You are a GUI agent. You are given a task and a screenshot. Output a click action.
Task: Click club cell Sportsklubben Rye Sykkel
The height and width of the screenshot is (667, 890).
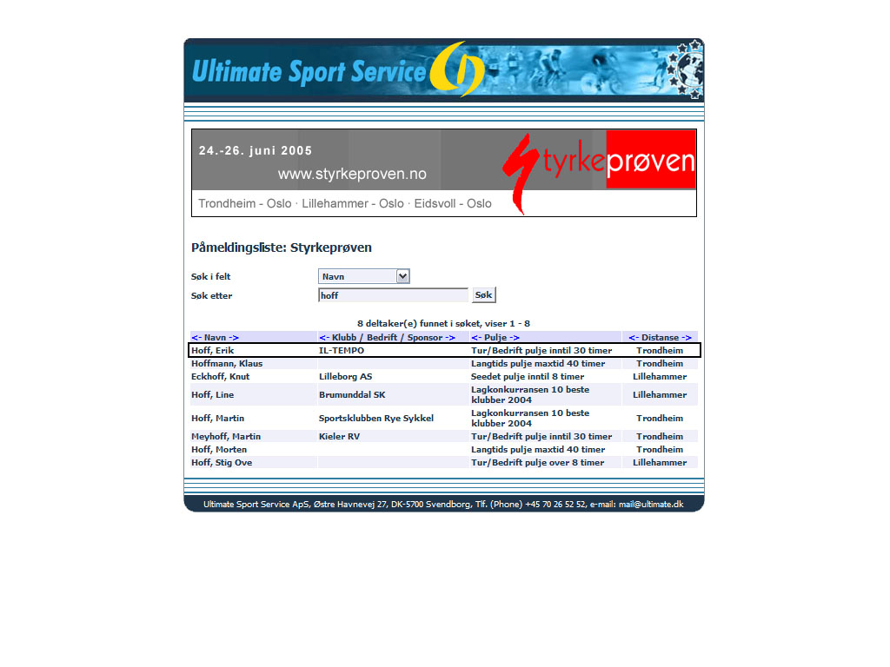tap(376, 418)
